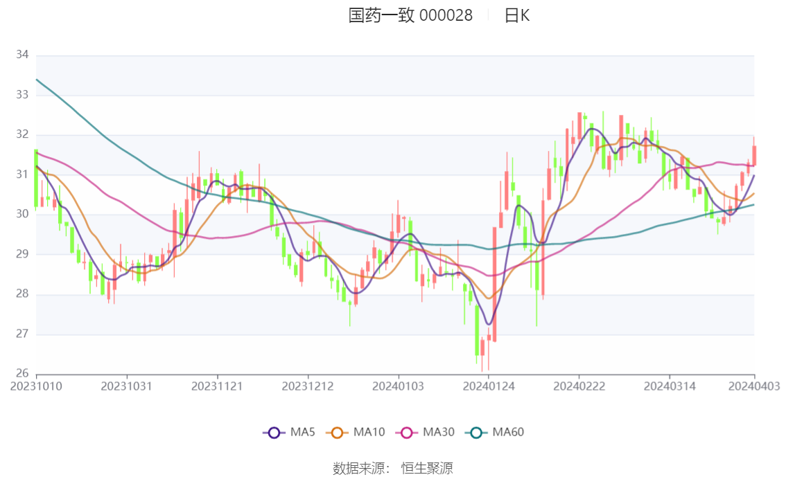Click the x-axis date label 20231010
Screen dimensions: 786x477
pyautogui.click(x=36, y=386)
